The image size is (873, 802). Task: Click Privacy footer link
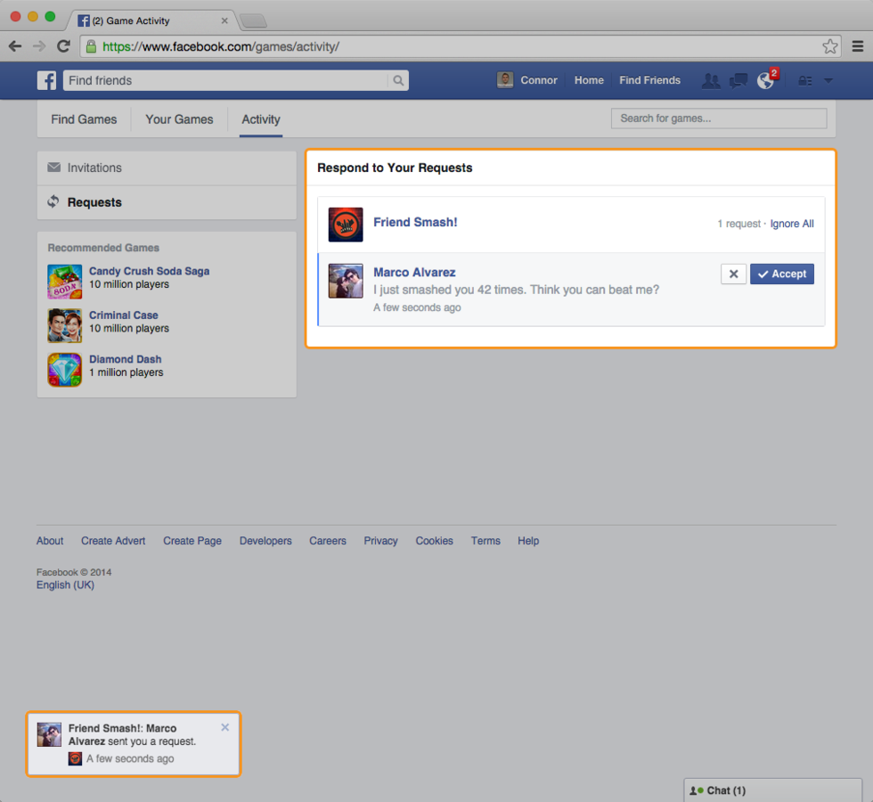(381, 541)
